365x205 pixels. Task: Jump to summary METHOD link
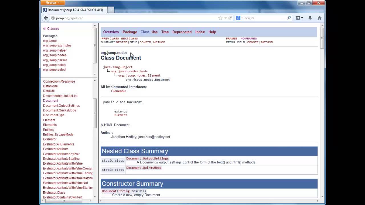159,42
